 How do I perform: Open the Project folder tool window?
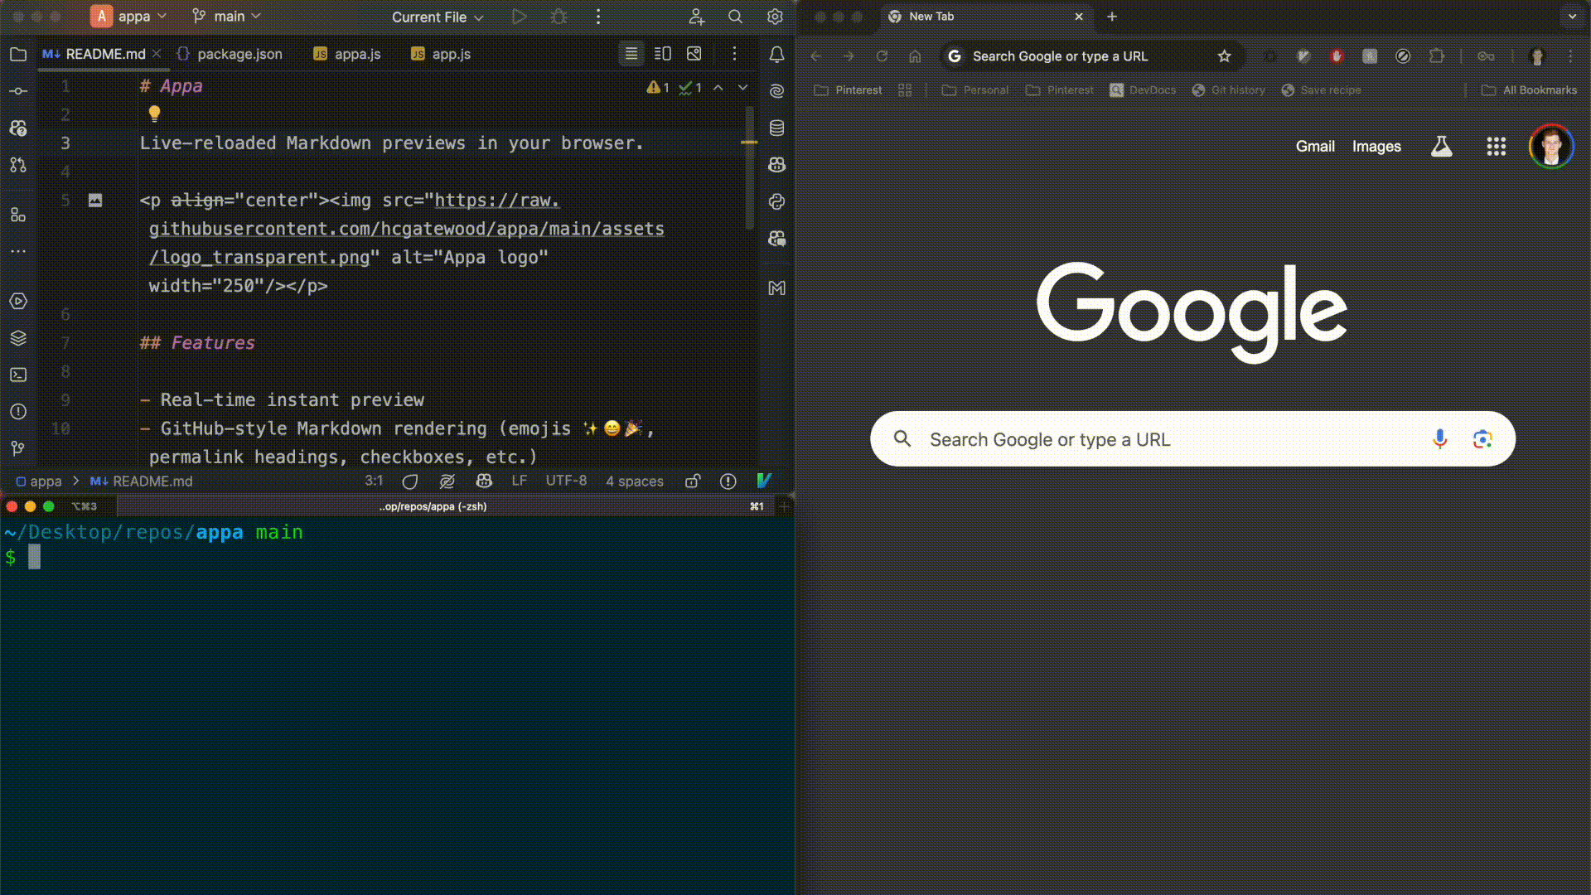point(18,55)
